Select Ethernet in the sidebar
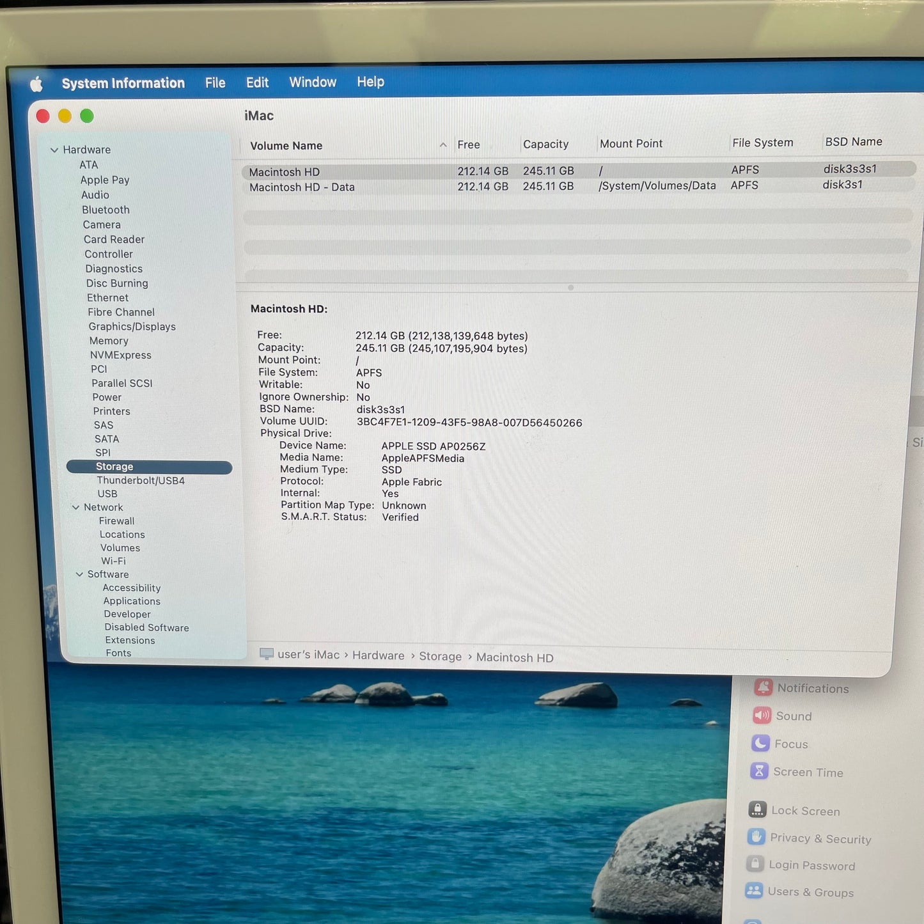Screen dimensions: 924x924 (x=107, y=297)
